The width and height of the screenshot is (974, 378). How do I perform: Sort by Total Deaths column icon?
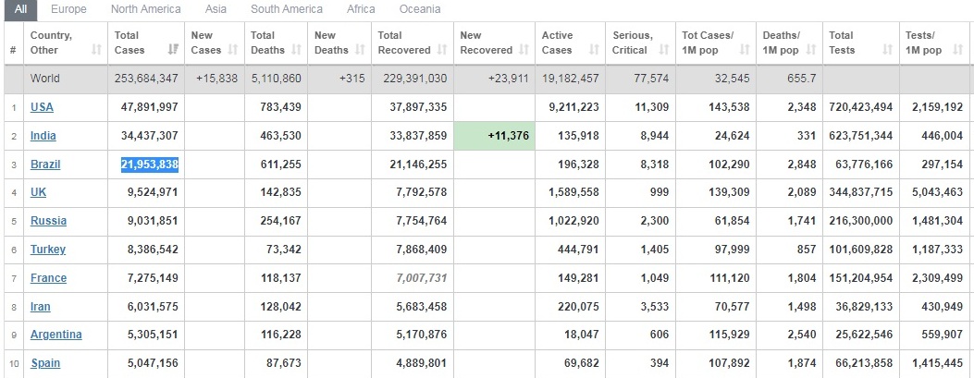point(296,50)
